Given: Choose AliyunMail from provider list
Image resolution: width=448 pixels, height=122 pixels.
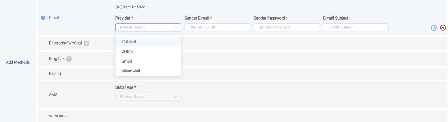Looking at the screenshot, I should point(148,71).
